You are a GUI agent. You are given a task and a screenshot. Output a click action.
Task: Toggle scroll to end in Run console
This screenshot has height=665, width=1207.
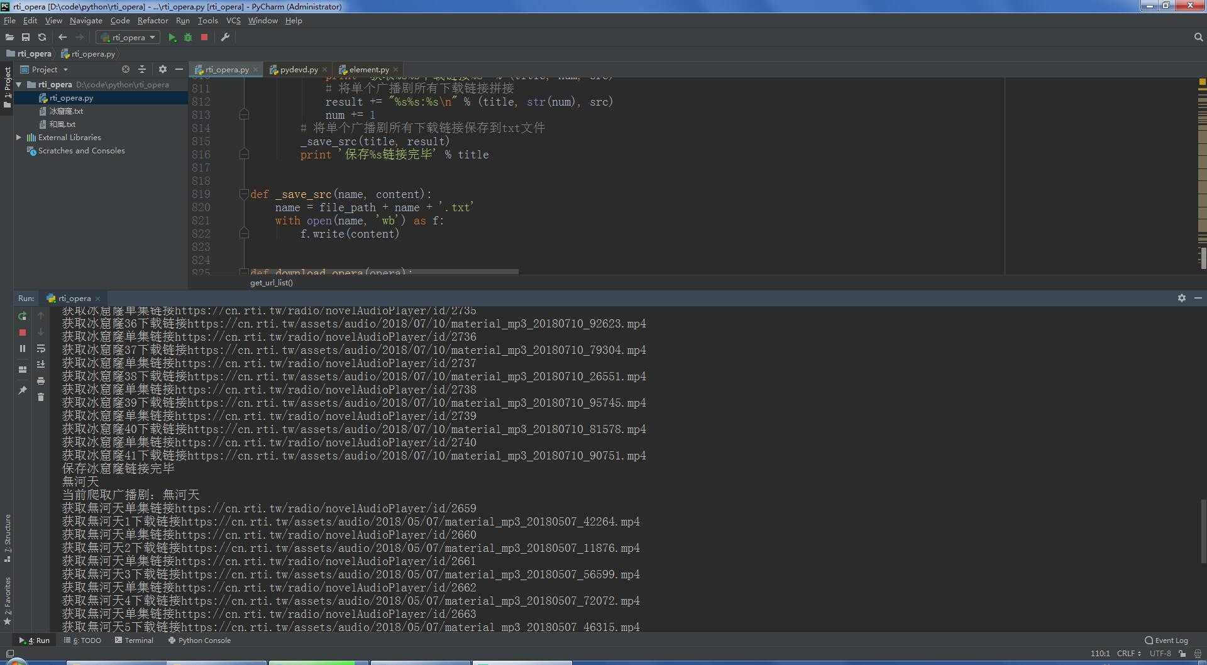(x=41, y=365)
